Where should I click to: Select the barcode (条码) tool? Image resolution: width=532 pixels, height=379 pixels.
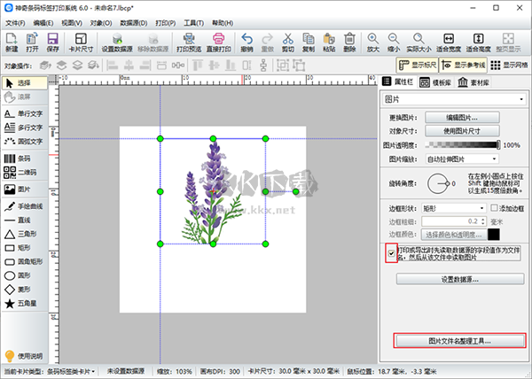pos(22,159)
